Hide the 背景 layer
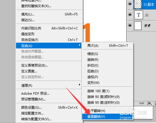The image size is (156, 123). click(x=130, y=25)
